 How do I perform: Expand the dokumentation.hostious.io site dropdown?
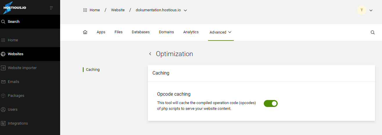[x=185, y=10]
